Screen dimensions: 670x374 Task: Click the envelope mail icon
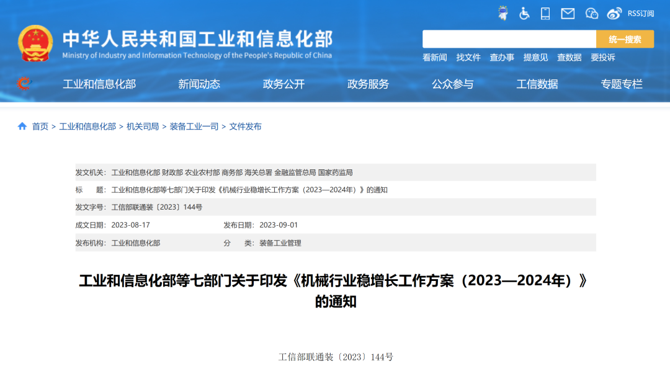click(x=568, y=14)
